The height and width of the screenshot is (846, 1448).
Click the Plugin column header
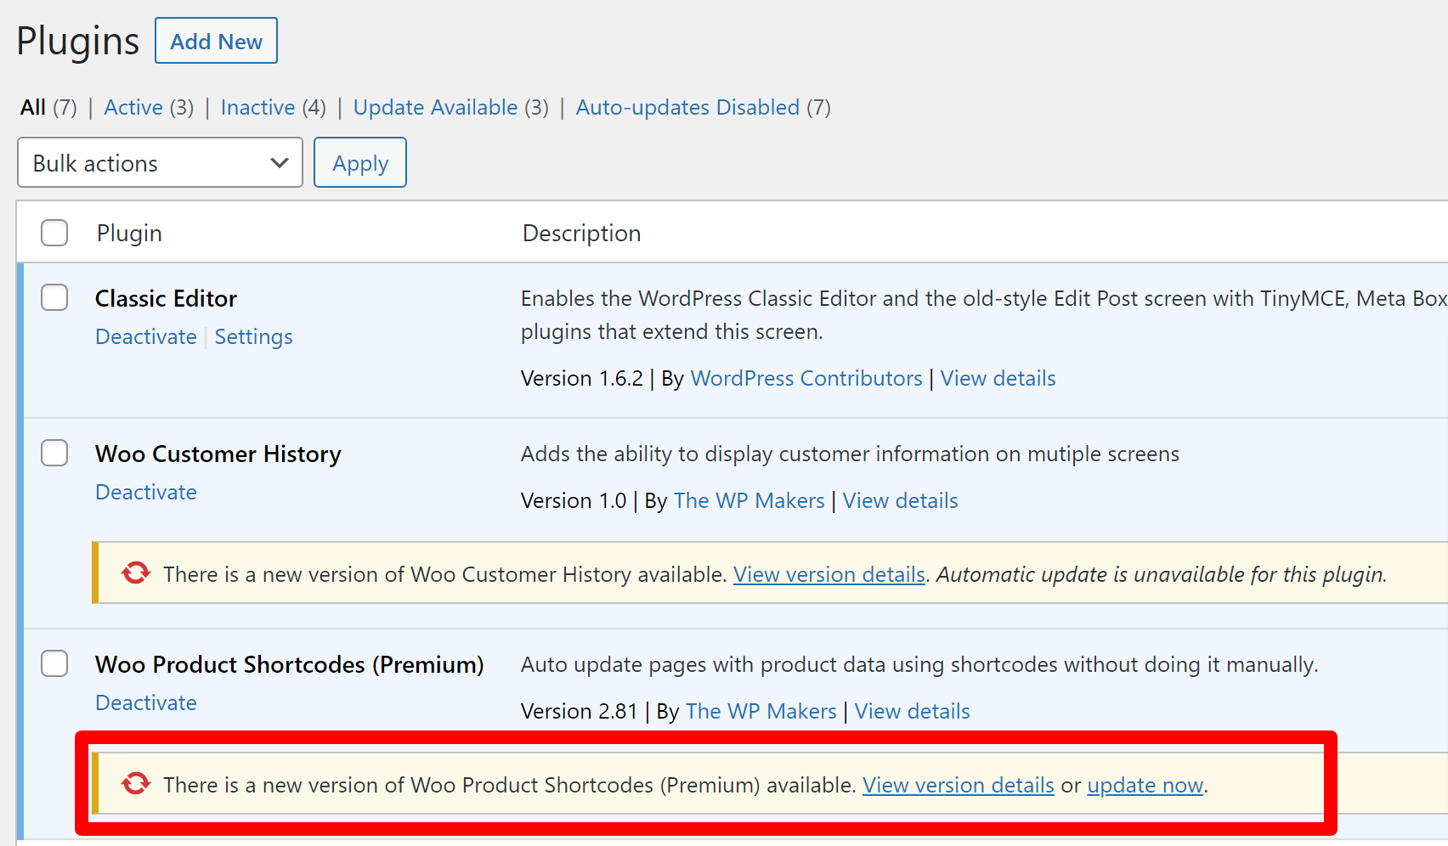(x=129, y=233)
